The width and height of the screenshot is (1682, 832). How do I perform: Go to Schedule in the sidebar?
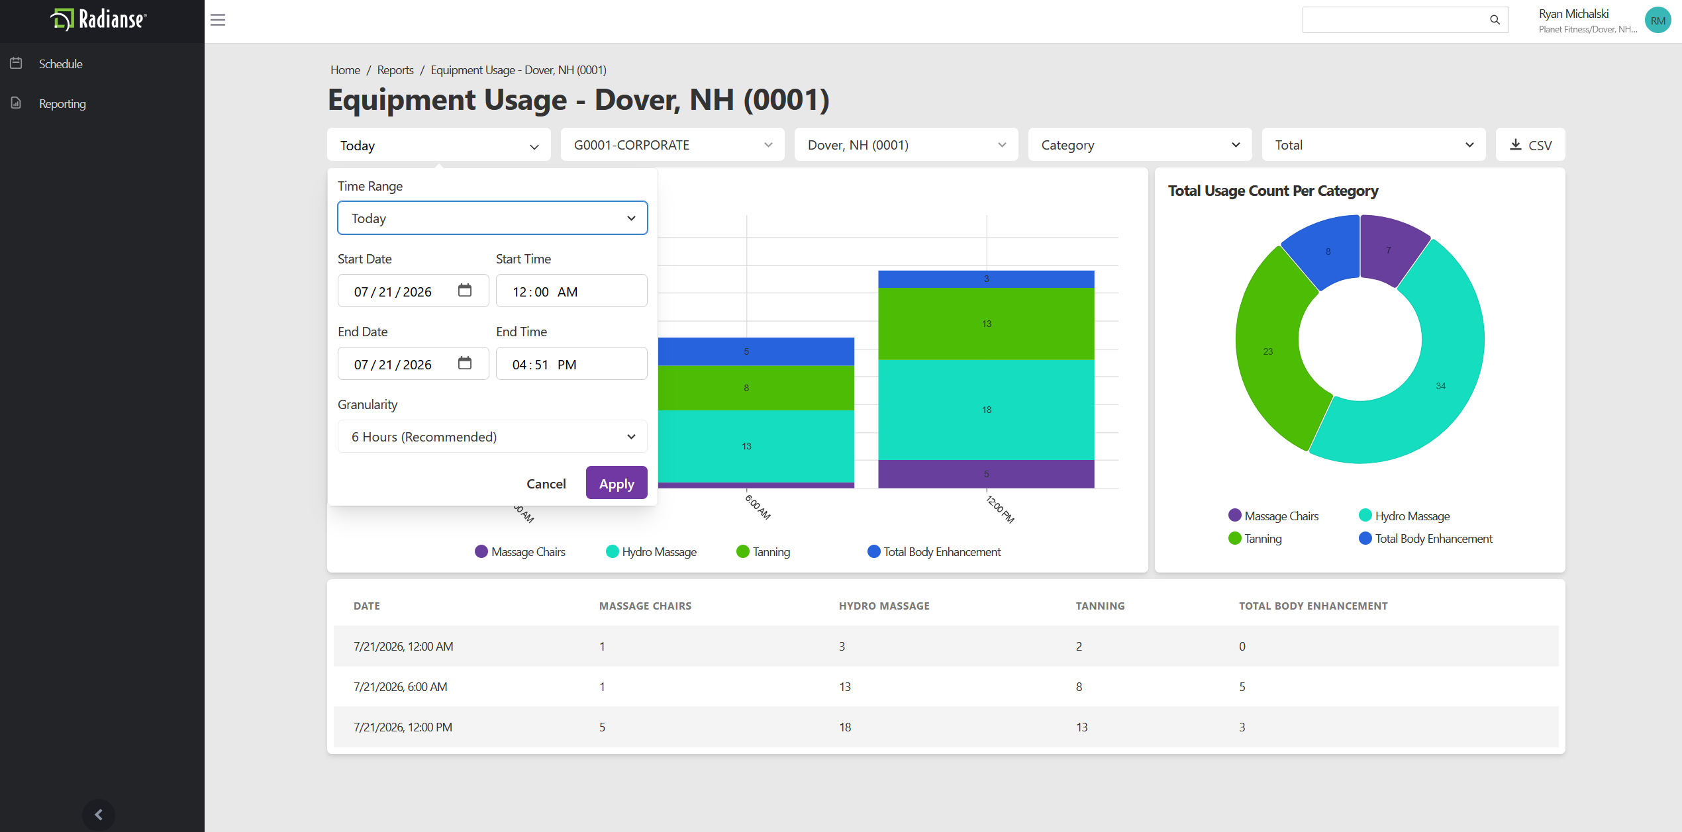60,64
